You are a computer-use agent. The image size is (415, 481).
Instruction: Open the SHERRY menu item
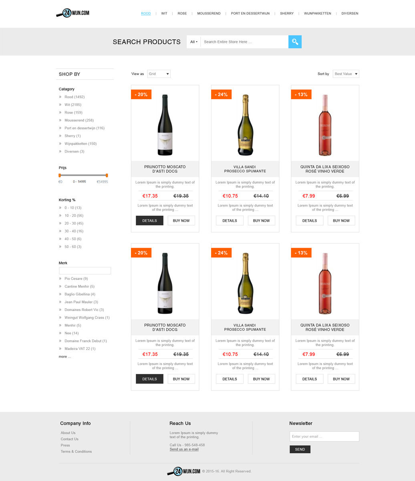pos(287,14)
